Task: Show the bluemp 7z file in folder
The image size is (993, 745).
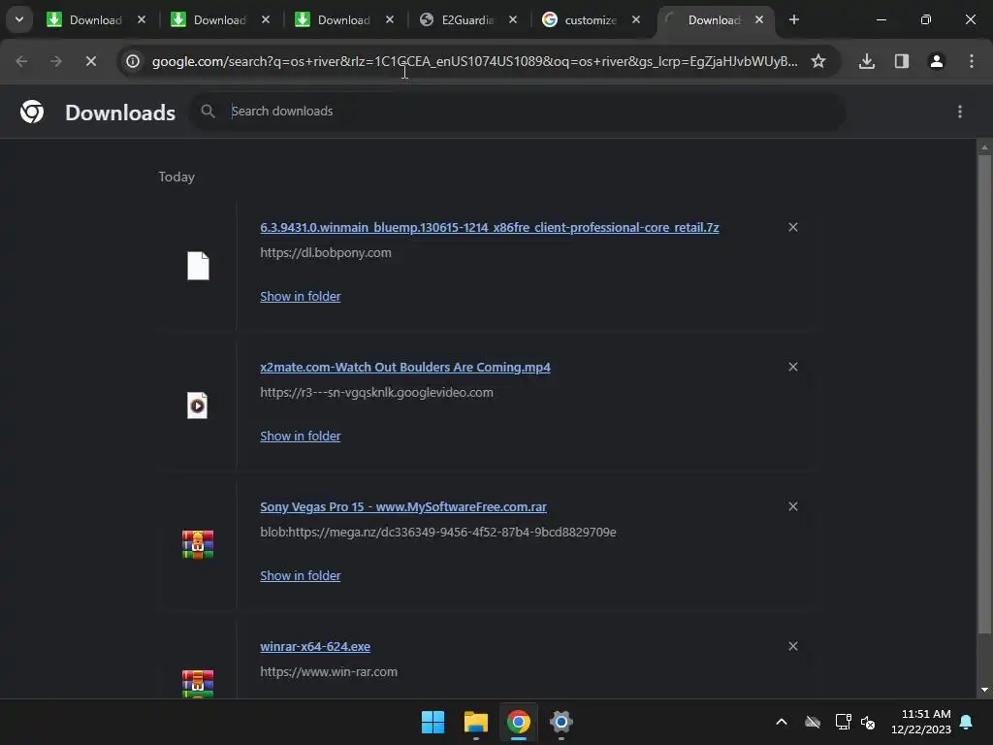Action: pos(301,296)
